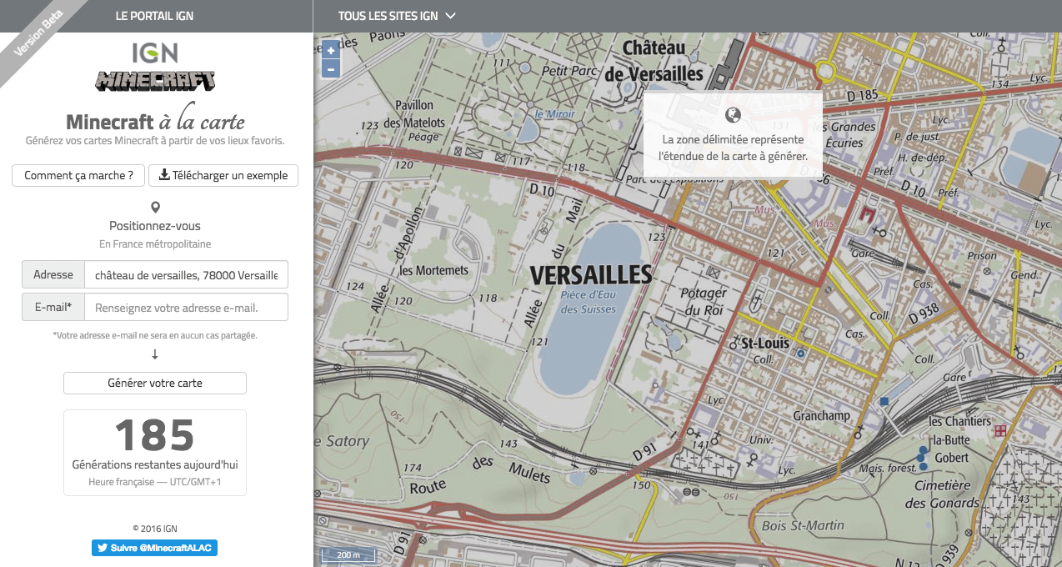The width and height of the screenshot is (1062, 567).
Task: Click the Minecraft logo image
Action: click(155, 81)
